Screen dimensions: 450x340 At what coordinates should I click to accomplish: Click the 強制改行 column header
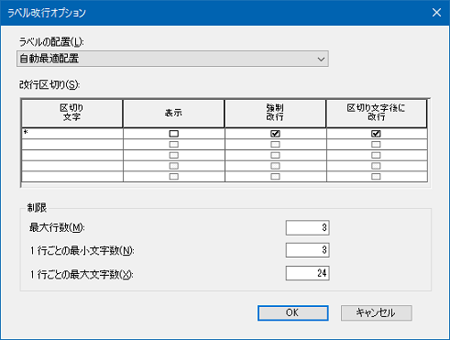[x=275, y=113]
